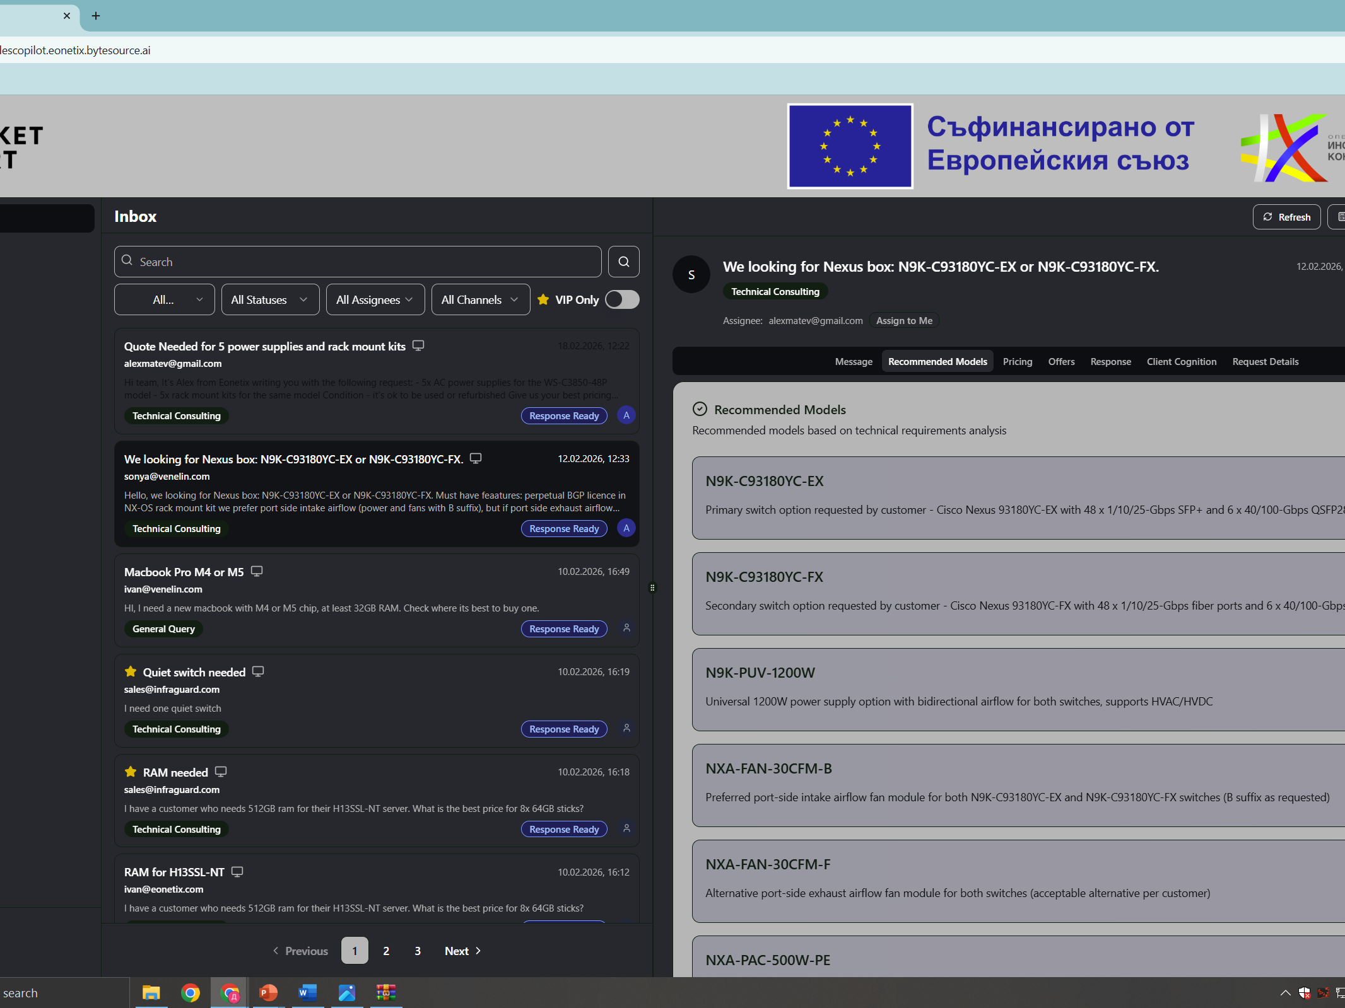Toggle the VIP Only switch
Image resolution: width=1345 pixels, height=1008 pixels.
tap(621, 299)
